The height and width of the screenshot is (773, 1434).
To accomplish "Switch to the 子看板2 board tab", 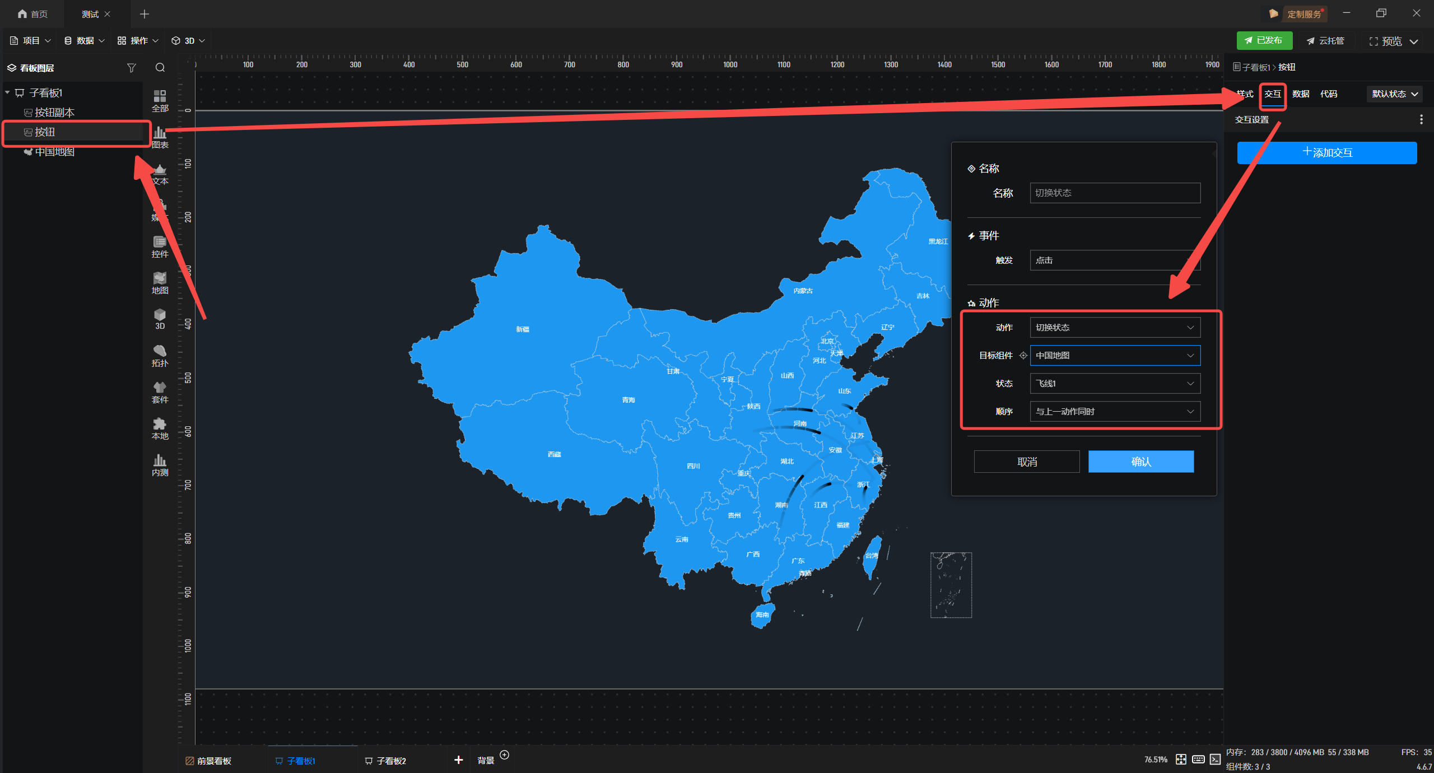I will tap(385, 760).
